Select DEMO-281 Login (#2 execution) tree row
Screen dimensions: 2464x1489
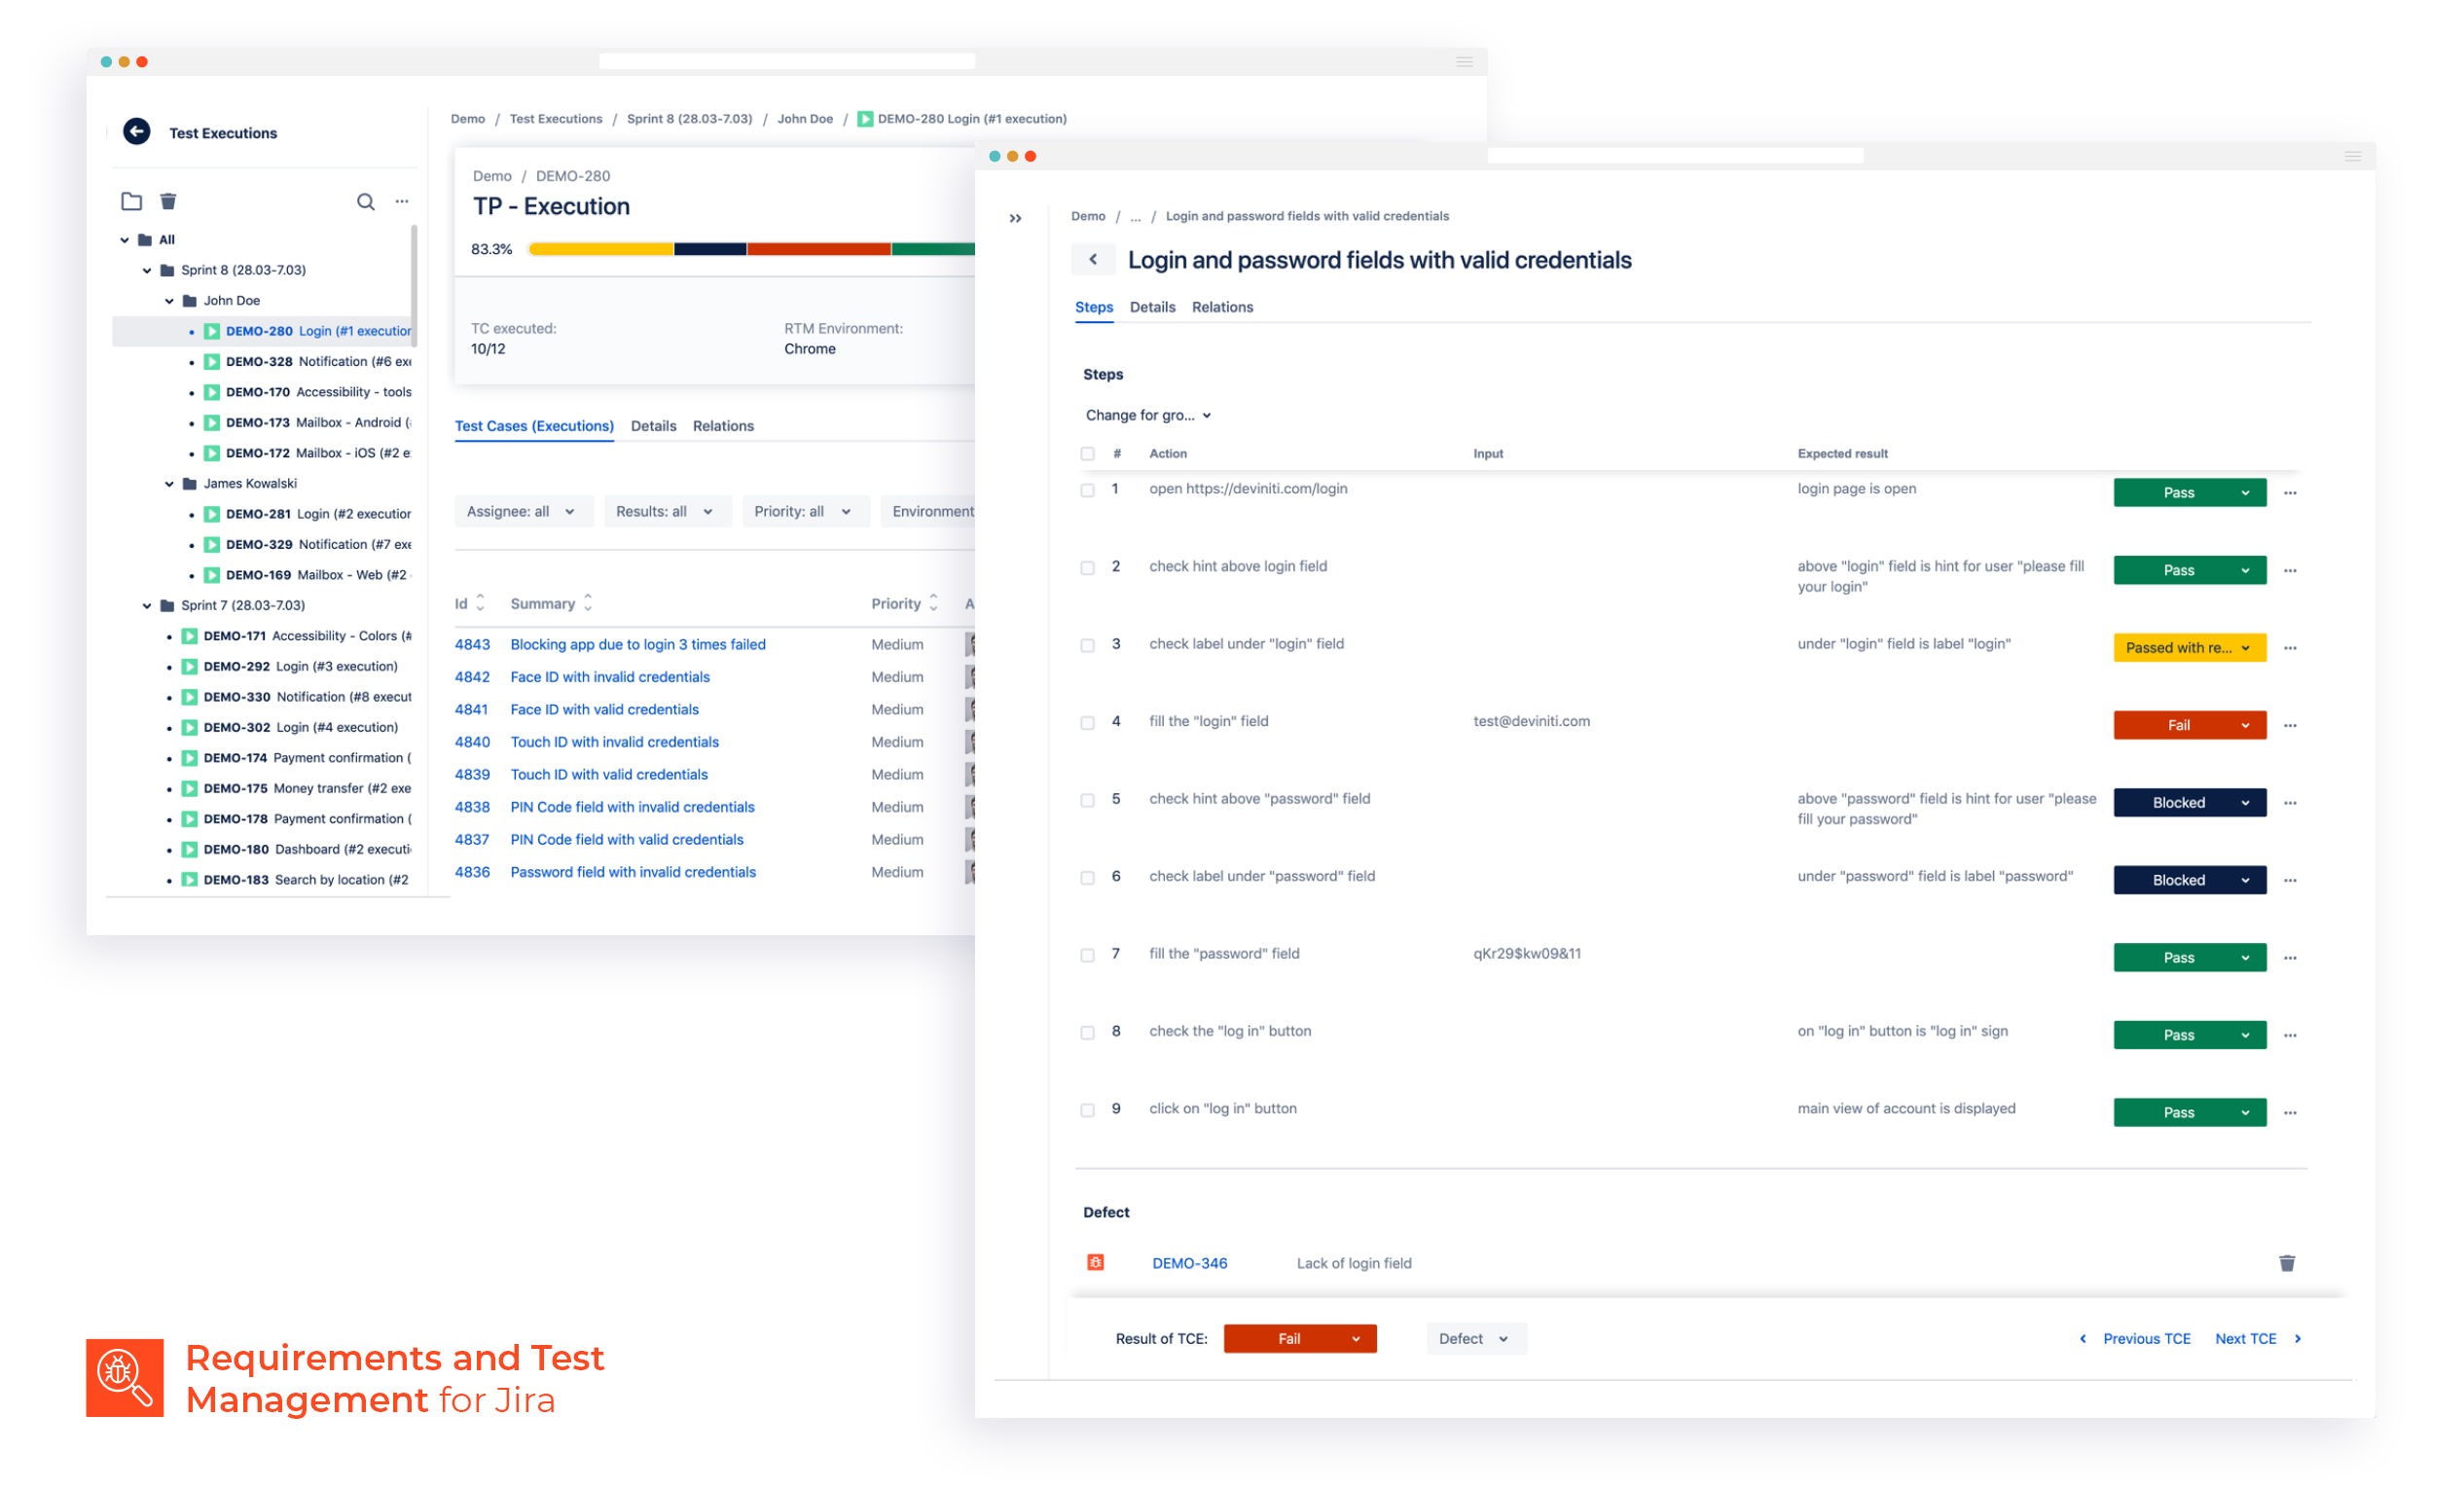[263, 515]
